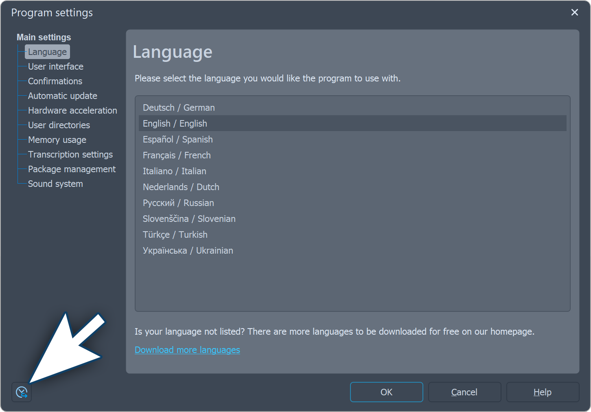Select Sound system in the tree

[x=55, y=184]
